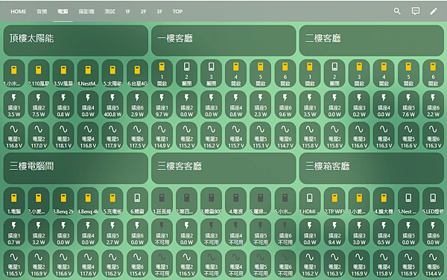
Task: Turn on the 6.LED燈 outlet
Action: (433, 201)
